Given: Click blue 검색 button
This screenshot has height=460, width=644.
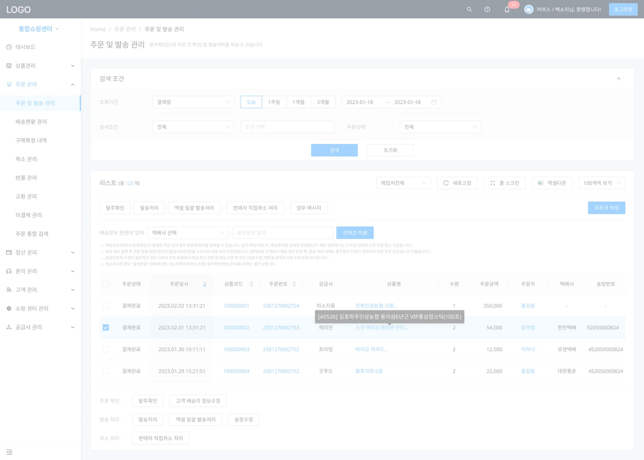Looking at the screenshot, I should click(x=334, y=150).
